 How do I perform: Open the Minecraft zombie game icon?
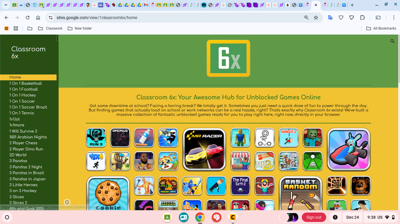click(313, 138)
